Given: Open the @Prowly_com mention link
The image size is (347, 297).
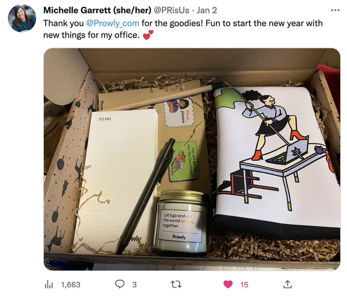Looking at the screenshot, I should pyautogui.click(x=112, y=23).
